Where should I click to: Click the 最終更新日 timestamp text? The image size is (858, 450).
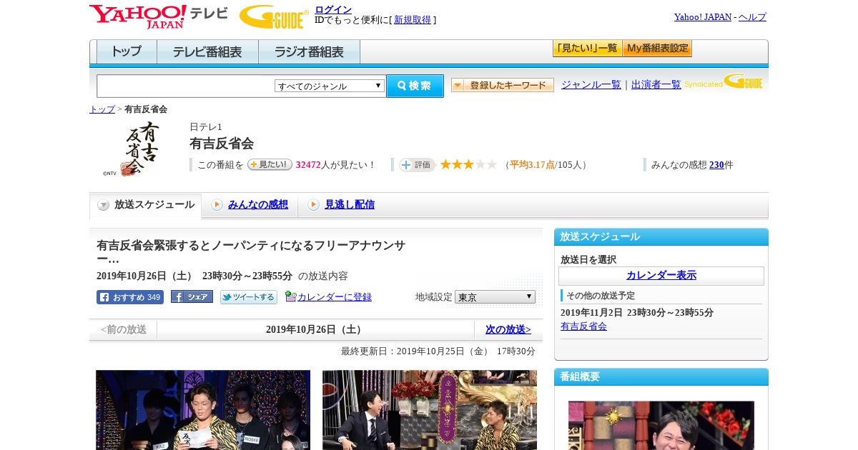(x=438, y=351)
